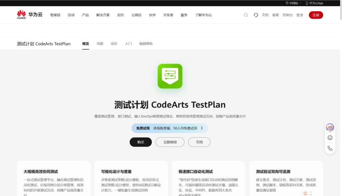Switch to the 功能 tab
This screenshot has height=196, width=342.
(x=100, y=44)
